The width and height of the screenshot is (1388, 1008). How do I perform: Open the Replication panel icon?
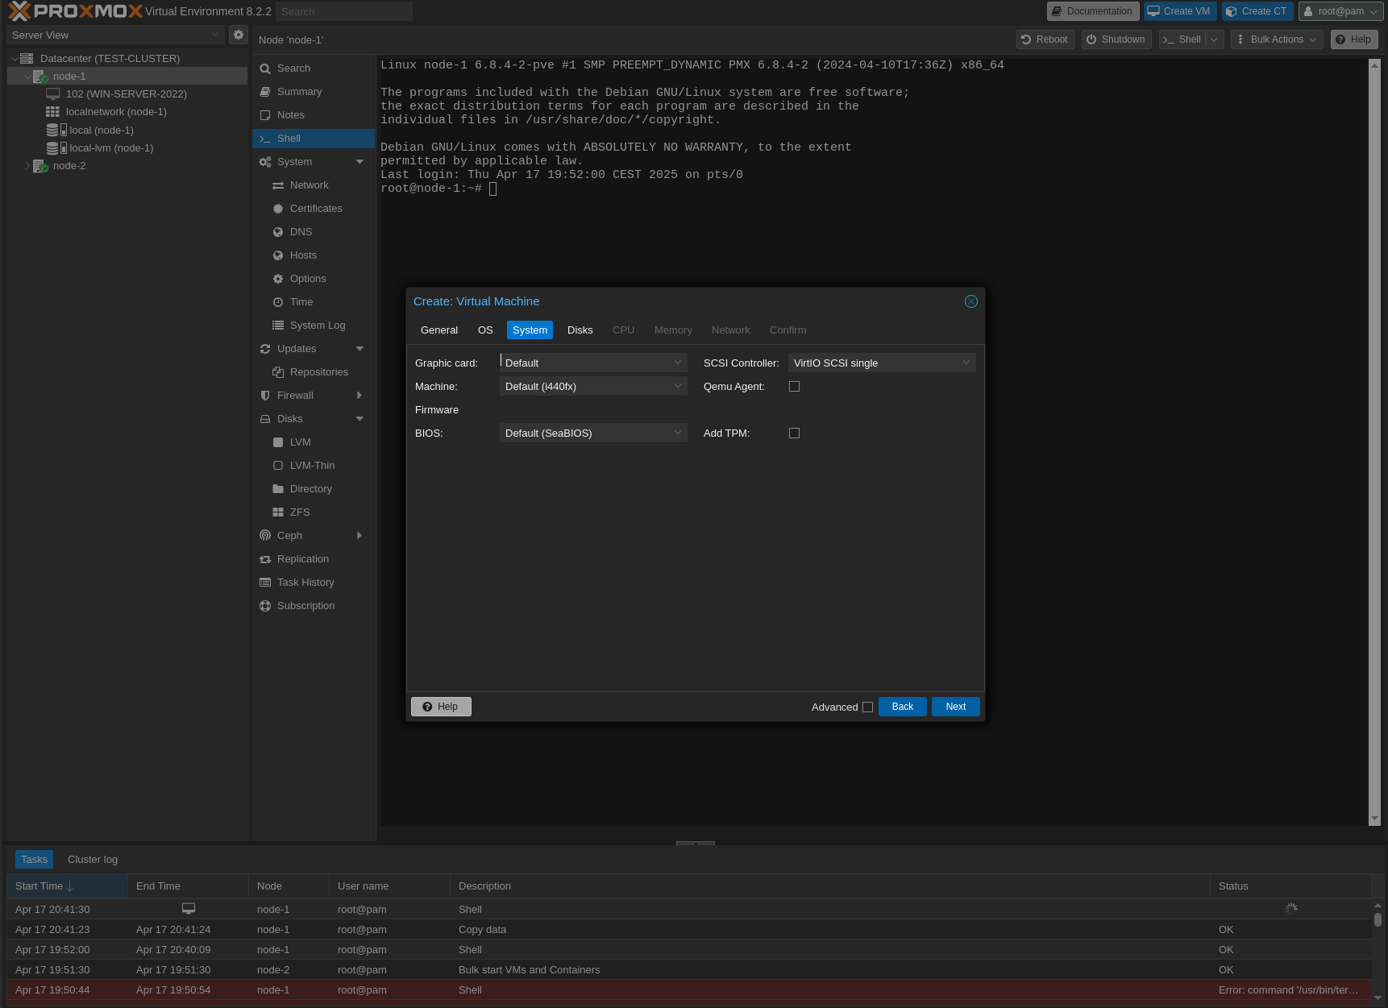265,558
